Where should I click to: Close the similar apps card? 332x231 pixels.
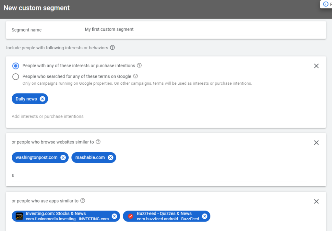point(316,201)
